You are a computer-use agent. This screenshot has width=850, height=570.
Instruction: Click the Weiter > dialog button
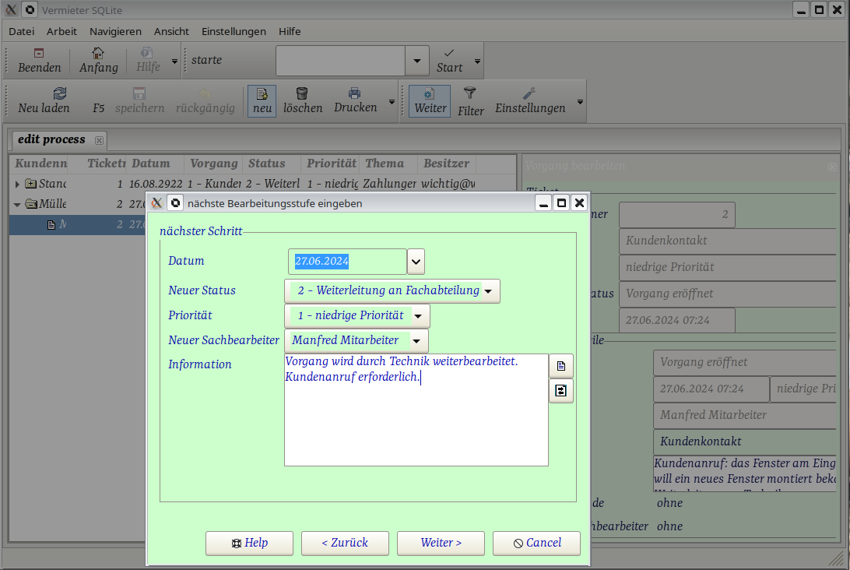click(441, 543)
